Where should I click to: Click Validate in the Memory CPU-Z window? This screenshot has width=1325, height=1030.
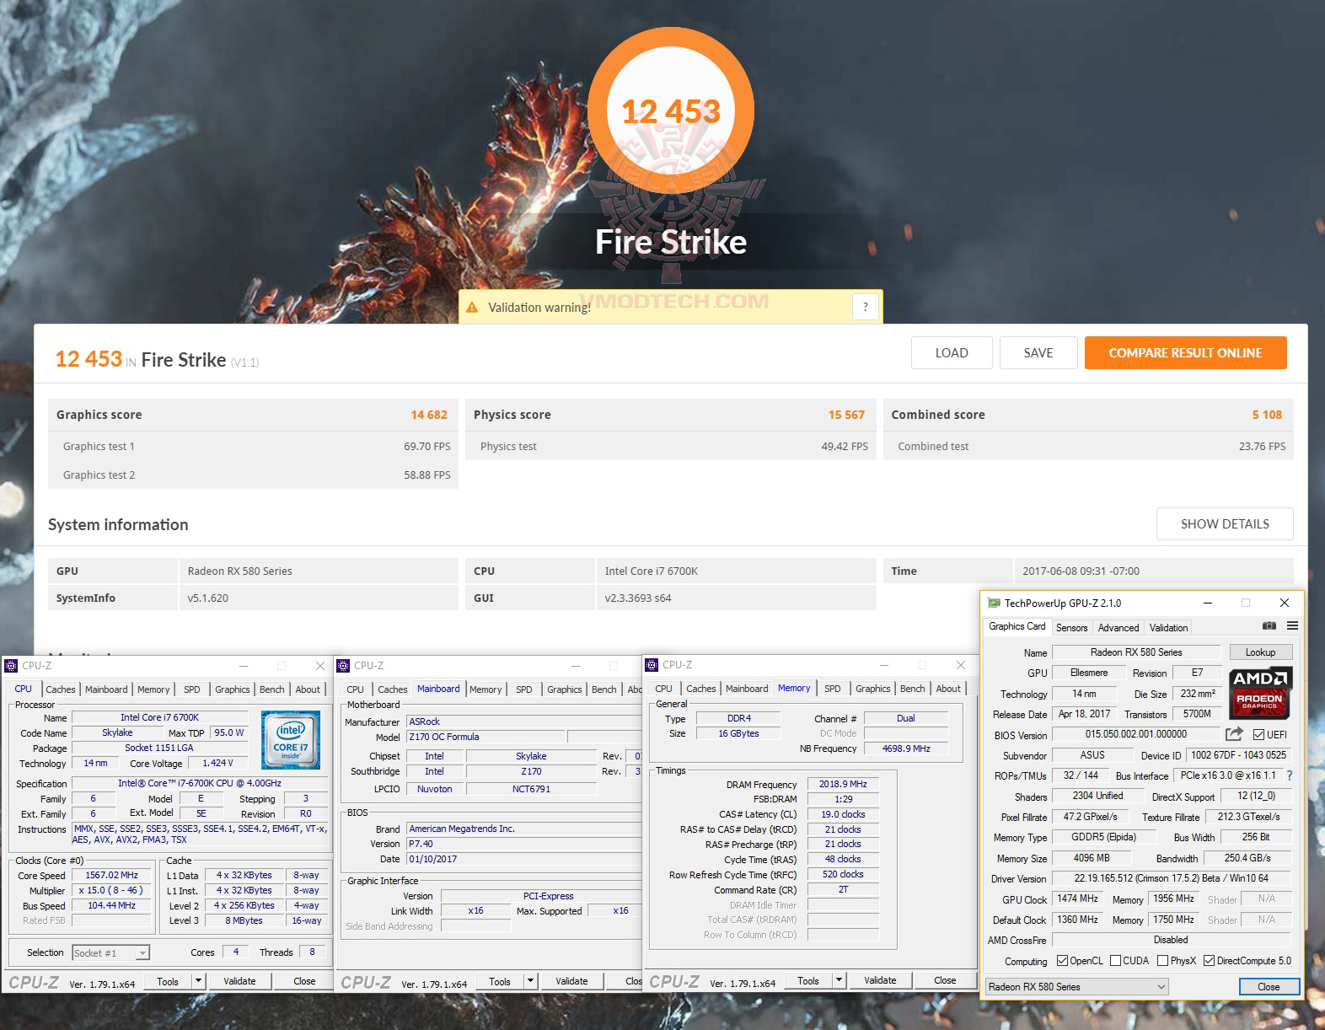[880, 980]
